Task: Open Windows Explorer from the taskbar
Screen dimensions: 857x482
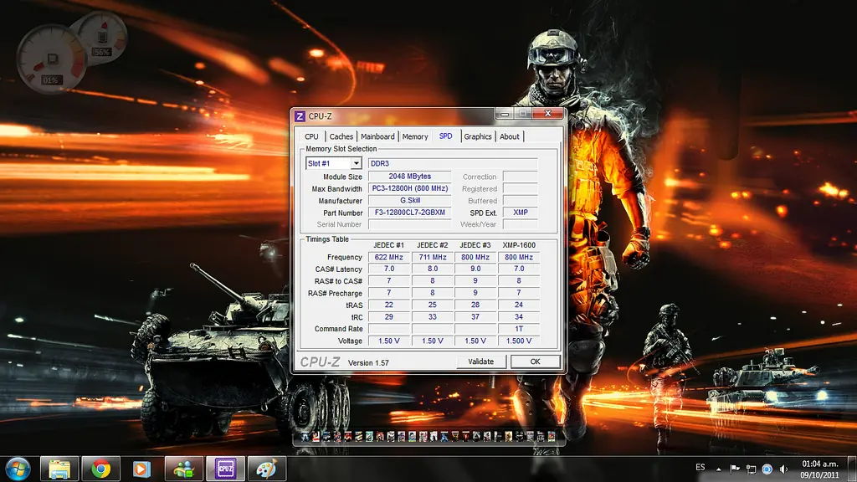Action: click(x=59, y=469)
